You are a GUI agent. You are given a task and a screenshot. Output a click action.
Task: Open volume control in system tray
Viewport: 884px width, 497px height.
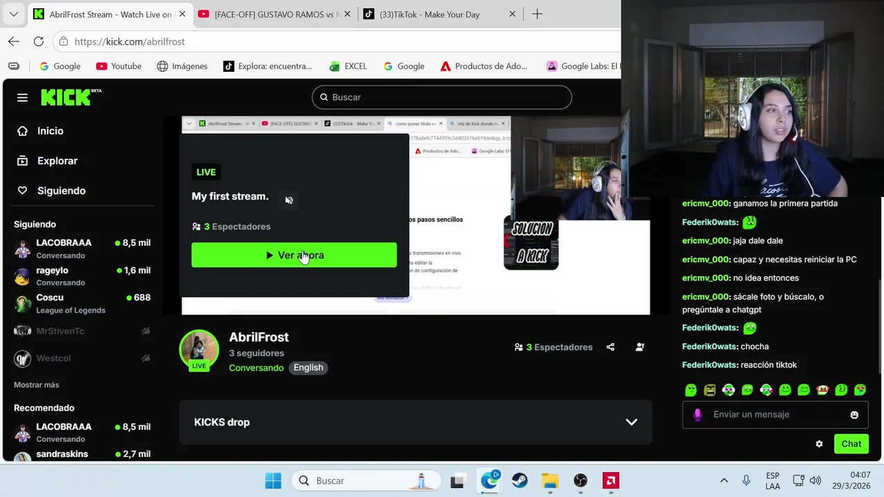point(815,480)
